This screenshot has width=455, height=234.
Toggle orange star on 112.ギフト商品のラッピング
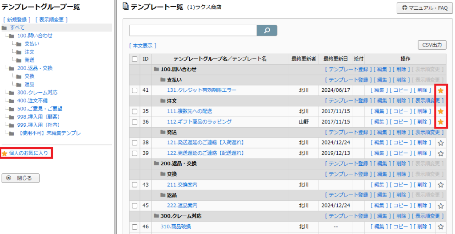tap(440, 122)
